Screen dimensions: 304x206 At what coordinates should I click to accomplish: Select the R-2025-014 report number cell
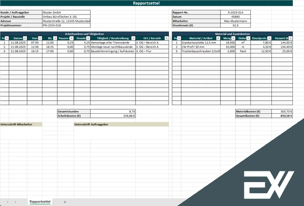click(236, 12)
